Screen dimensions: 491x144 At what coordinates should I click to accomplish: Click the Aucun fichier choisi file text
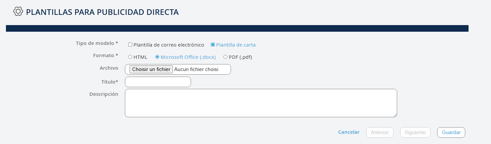(x=196, y=69)
